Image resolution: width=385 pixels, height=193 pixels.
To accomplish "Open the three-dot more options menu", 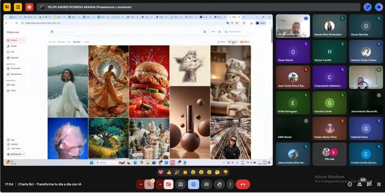I will click(230, 184).
